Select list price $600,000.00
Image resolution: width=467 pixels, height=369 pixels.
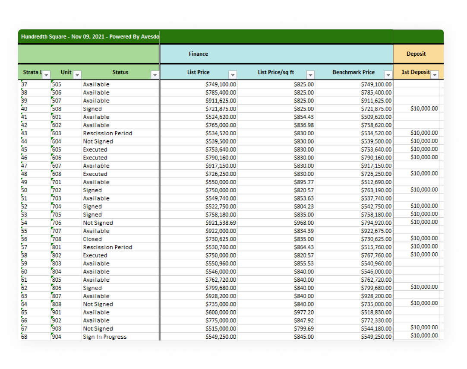tap(199, 312)
